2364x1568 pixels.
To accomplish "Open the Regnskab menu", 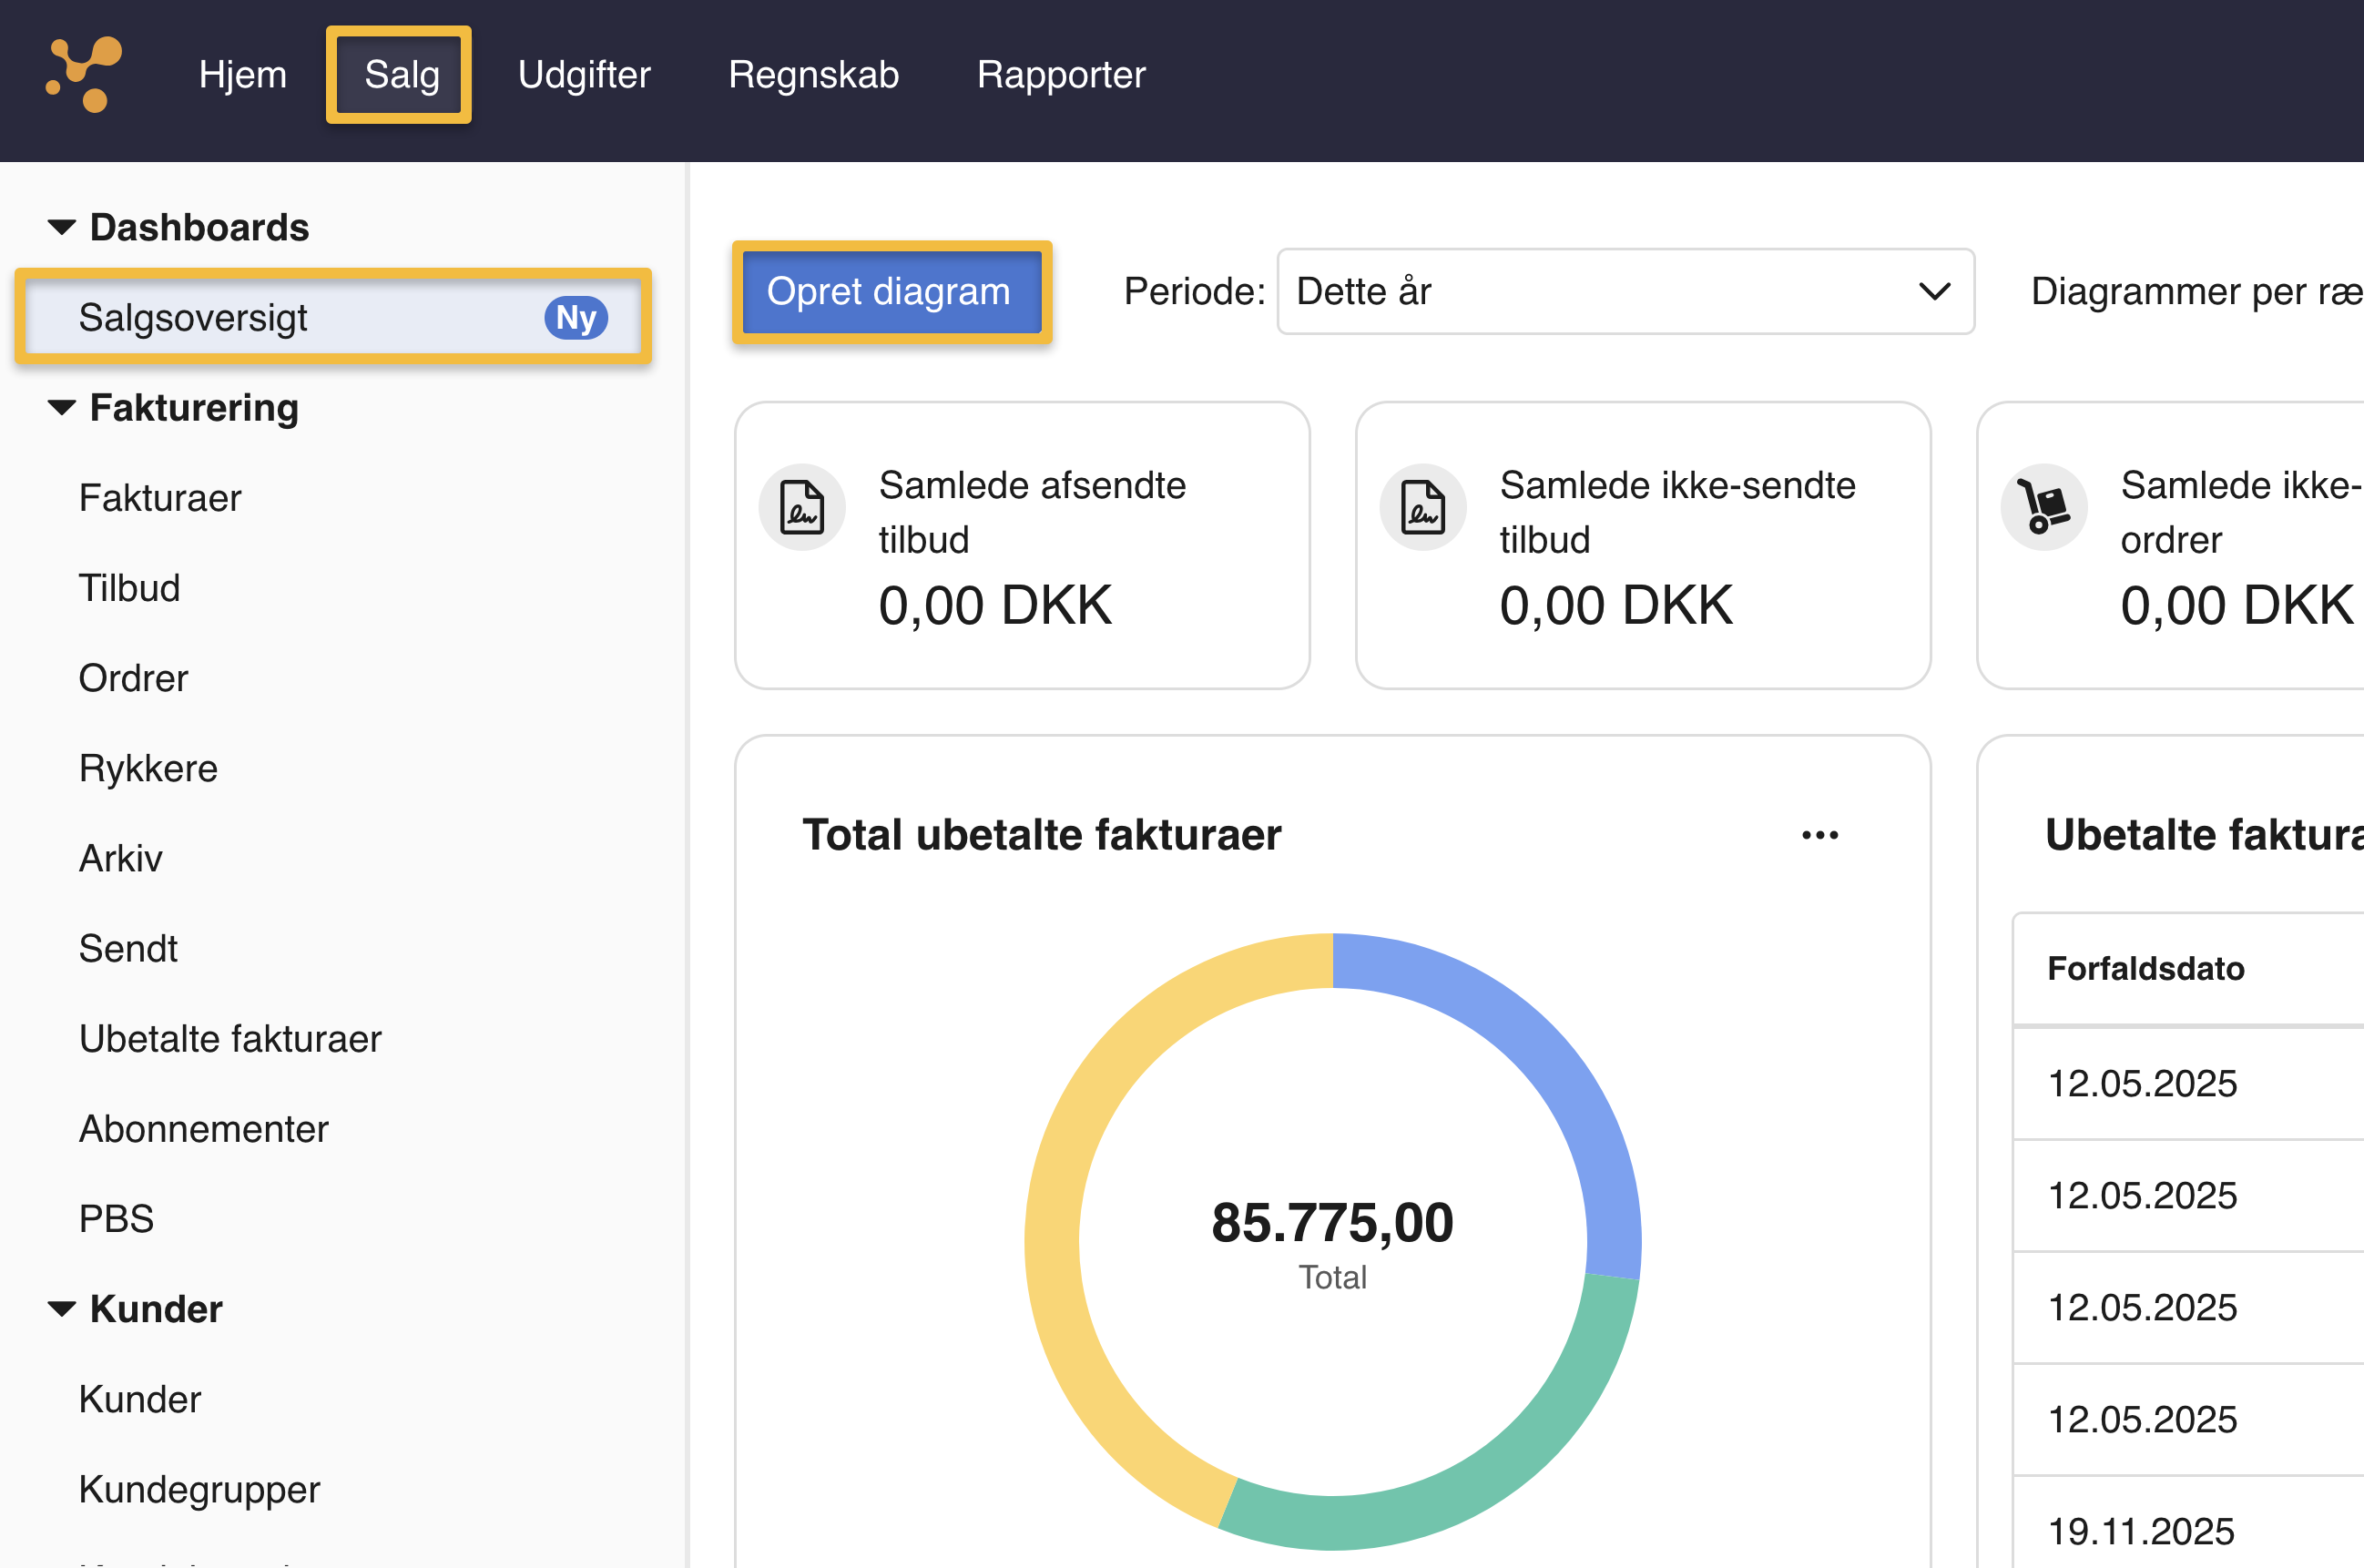I will [x=813, y=75].
